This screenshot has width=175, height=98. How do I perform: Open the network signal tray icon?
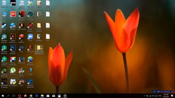tap(150, 96)
